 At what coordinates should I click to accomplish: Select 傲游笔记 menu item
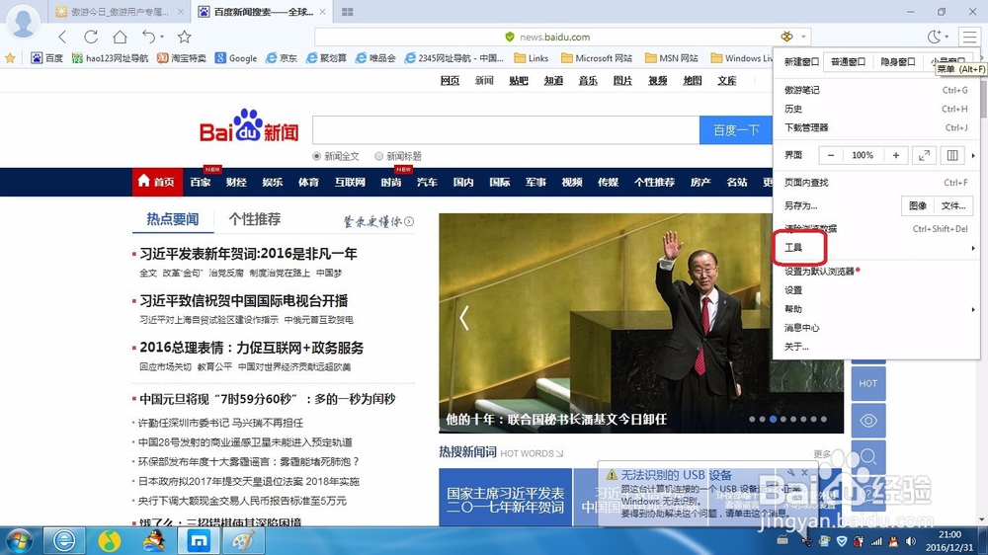[876, 90]
